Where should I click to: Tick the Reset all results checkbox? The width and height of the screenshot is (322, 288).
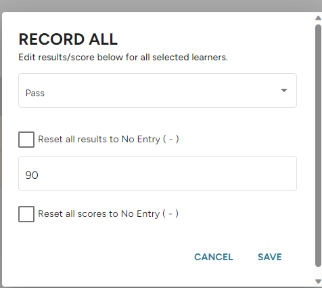tap(26, 140)
